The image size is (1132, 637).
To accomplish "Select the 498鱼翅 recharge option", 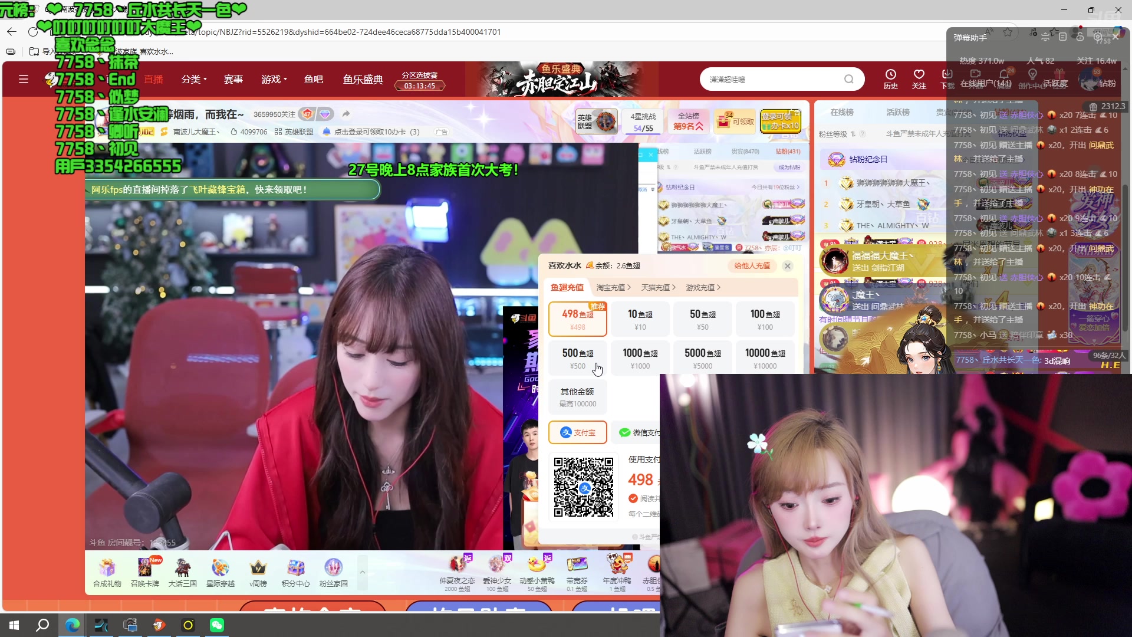I will [578, 319].
